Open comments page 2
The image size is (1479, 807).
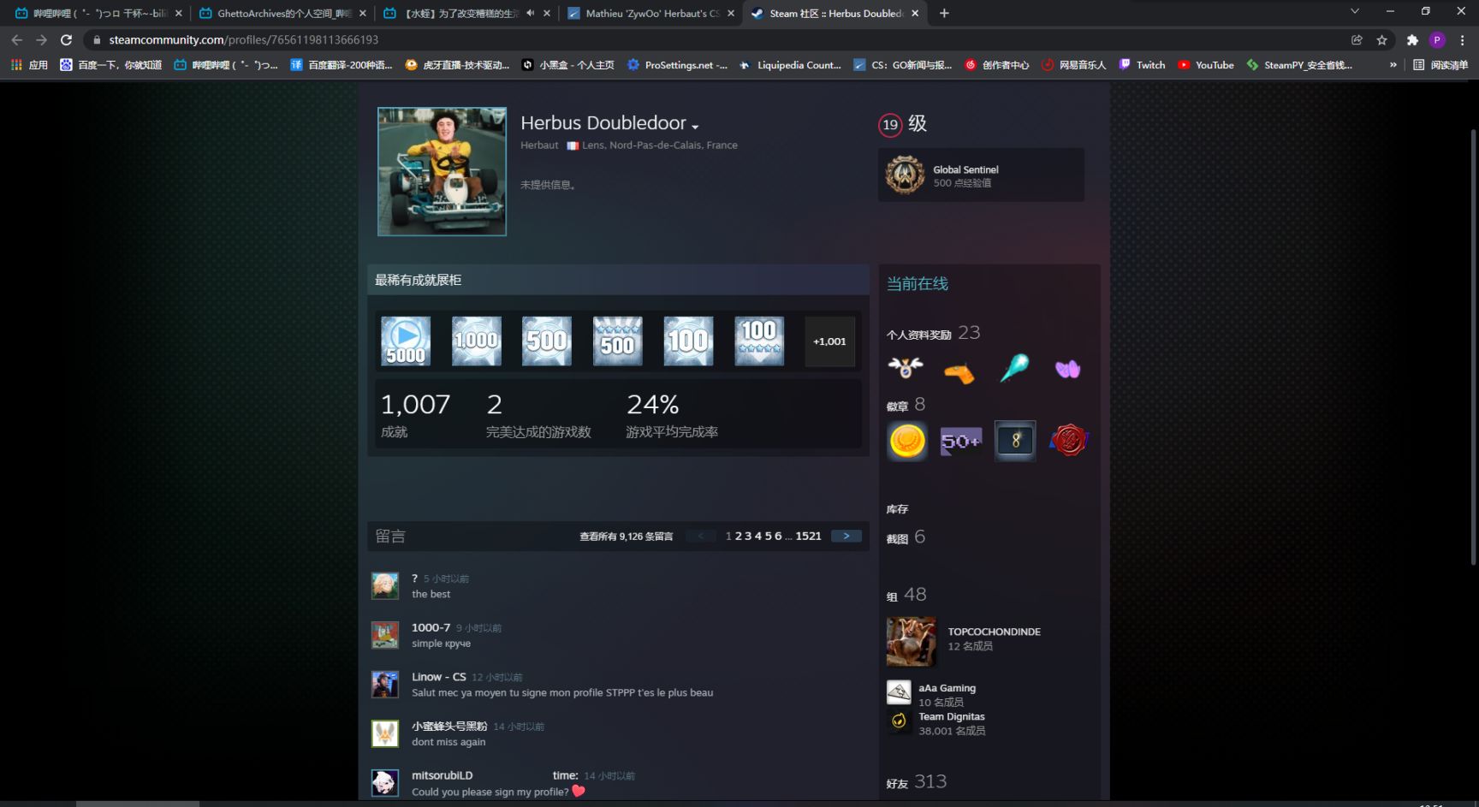[739, 536]
